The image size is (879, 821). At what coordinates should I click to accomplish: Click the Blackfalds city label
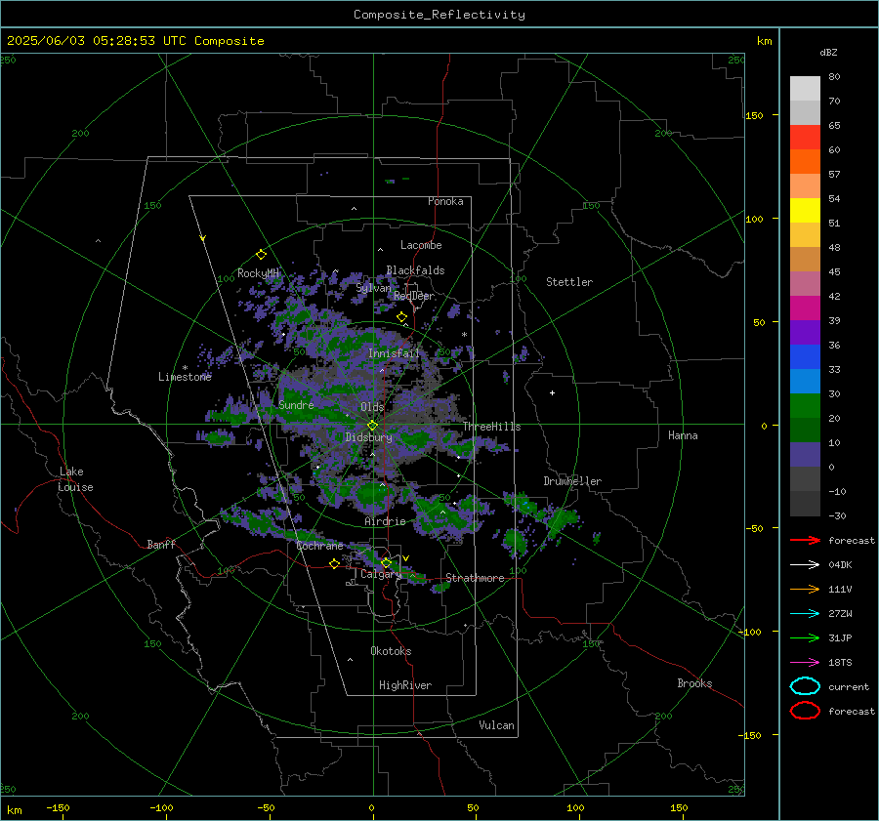click(x=415, y=270)
